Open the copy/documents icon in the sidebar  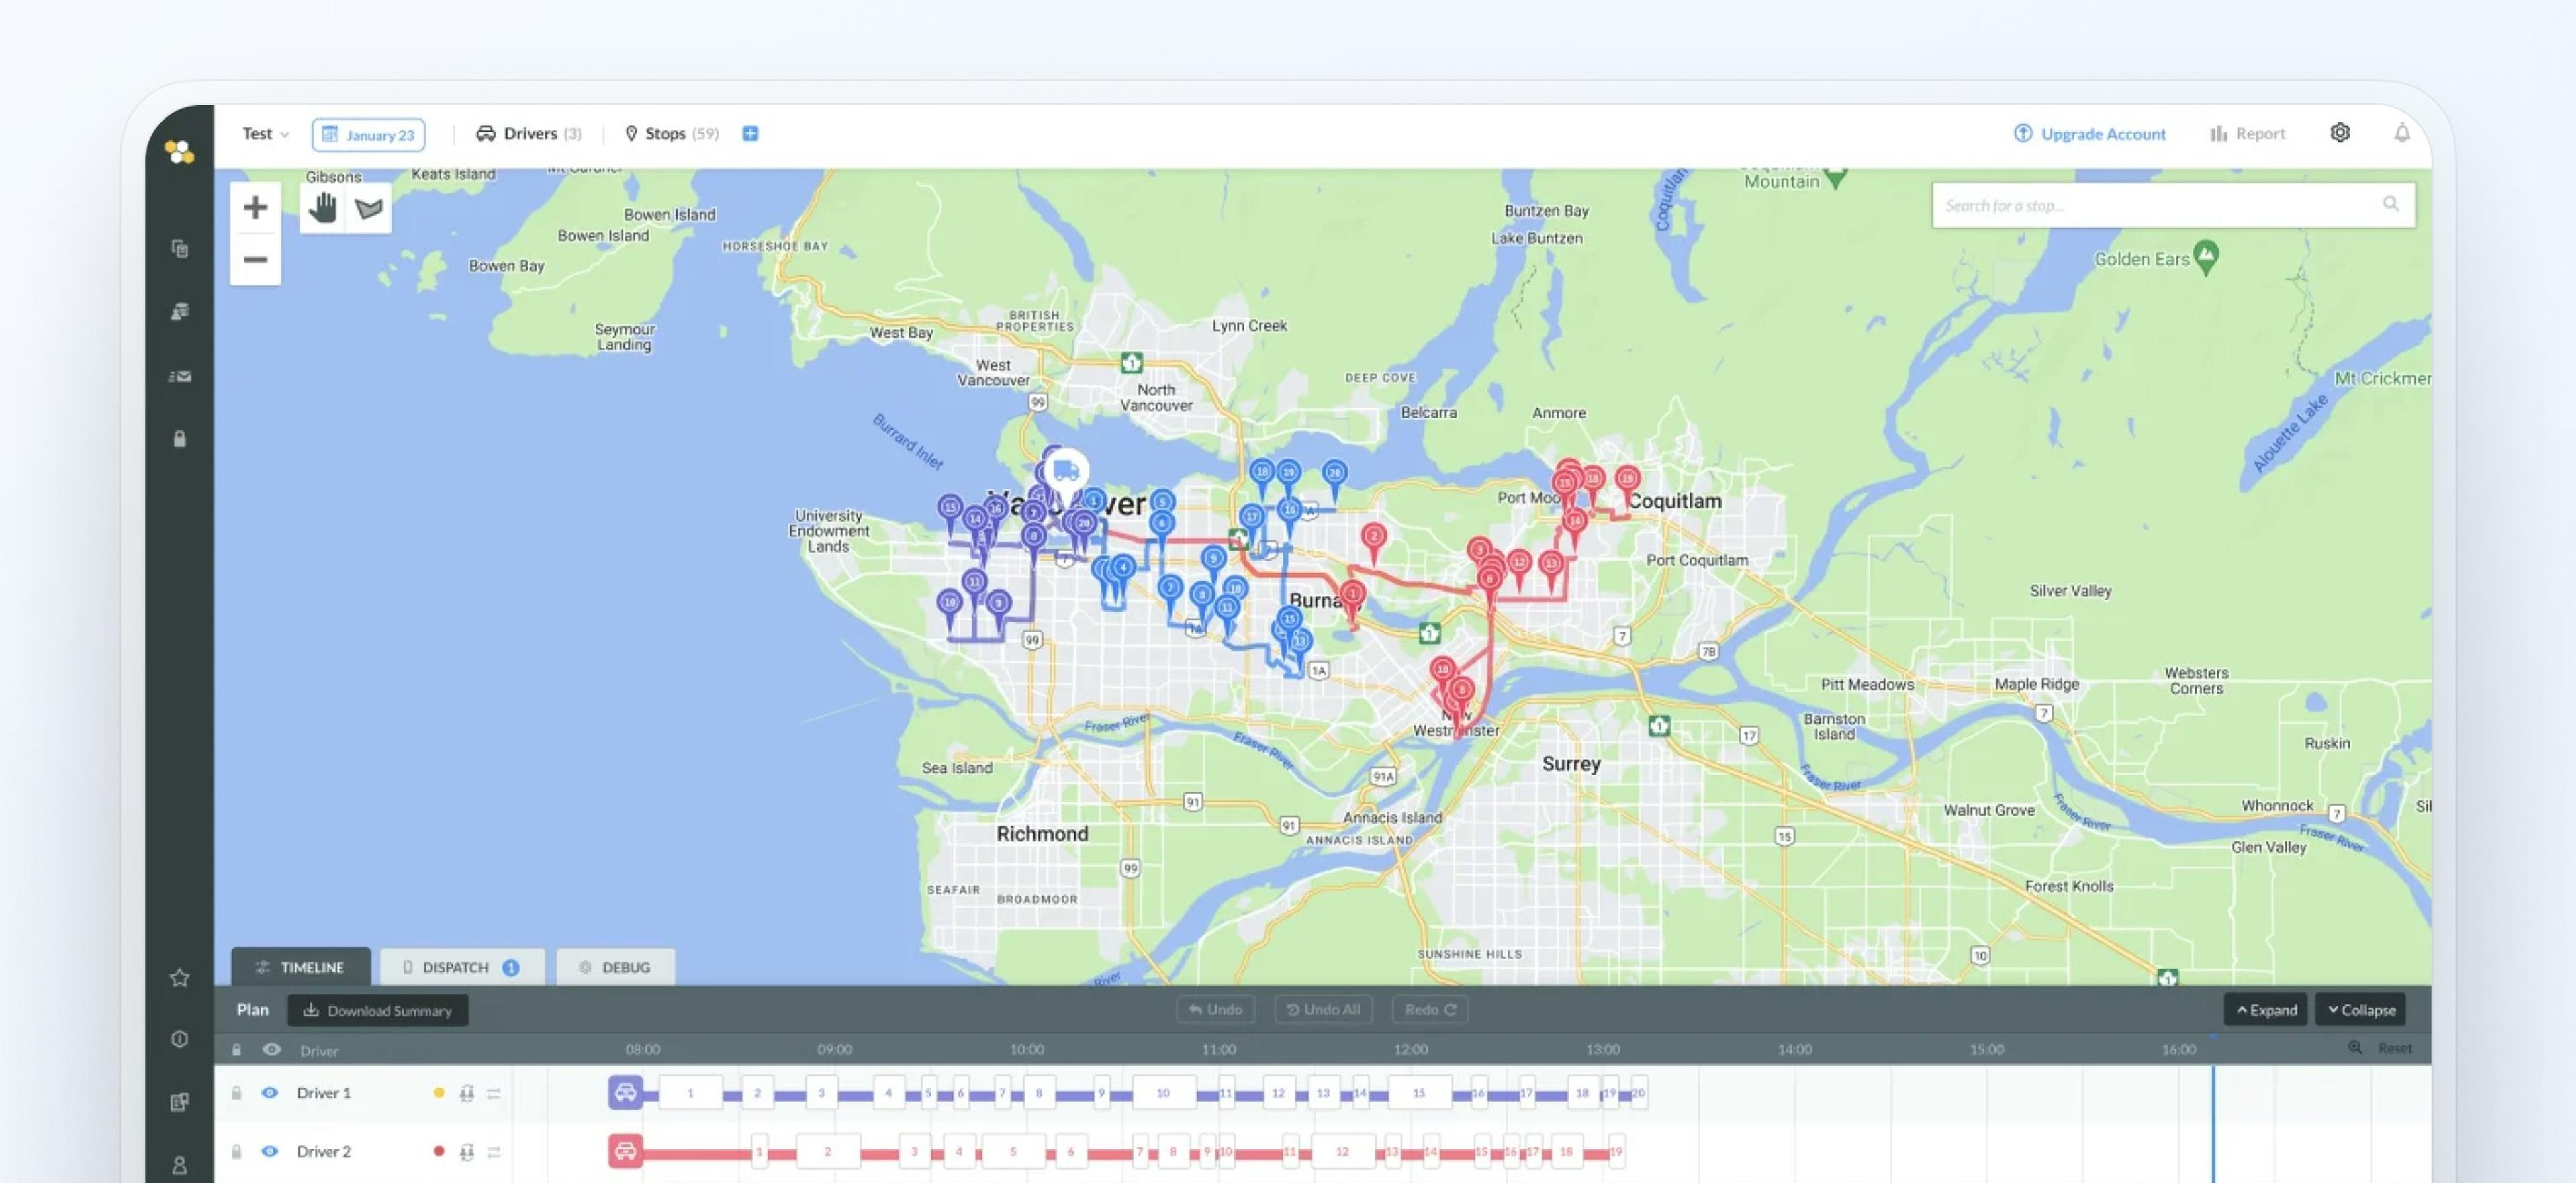pyautogui.click(x=180, y=249)
